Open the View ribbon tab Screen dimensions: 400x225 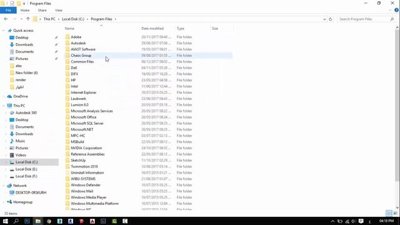pyautogui.click(x=59, y=10)
